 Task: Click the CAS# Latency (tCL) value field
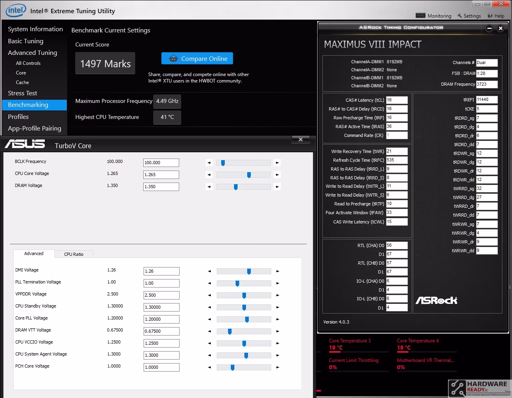(x=397, y=100)
